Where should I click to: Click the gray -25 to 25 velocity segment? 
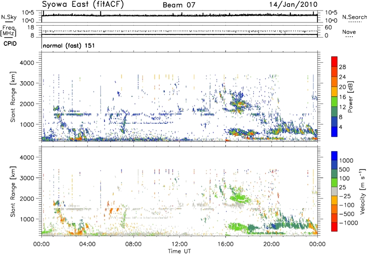click(334, 191)
